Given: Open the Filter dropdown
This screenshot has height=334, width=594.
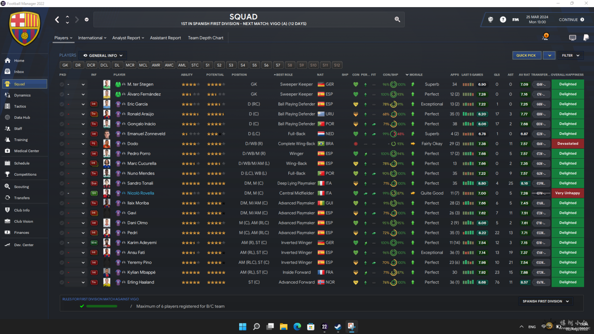Looking at the screenshot, I should pos(571,55).
